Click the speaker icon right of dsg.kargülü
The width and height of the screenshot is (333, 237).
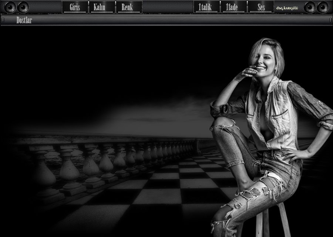click(310, 7)
